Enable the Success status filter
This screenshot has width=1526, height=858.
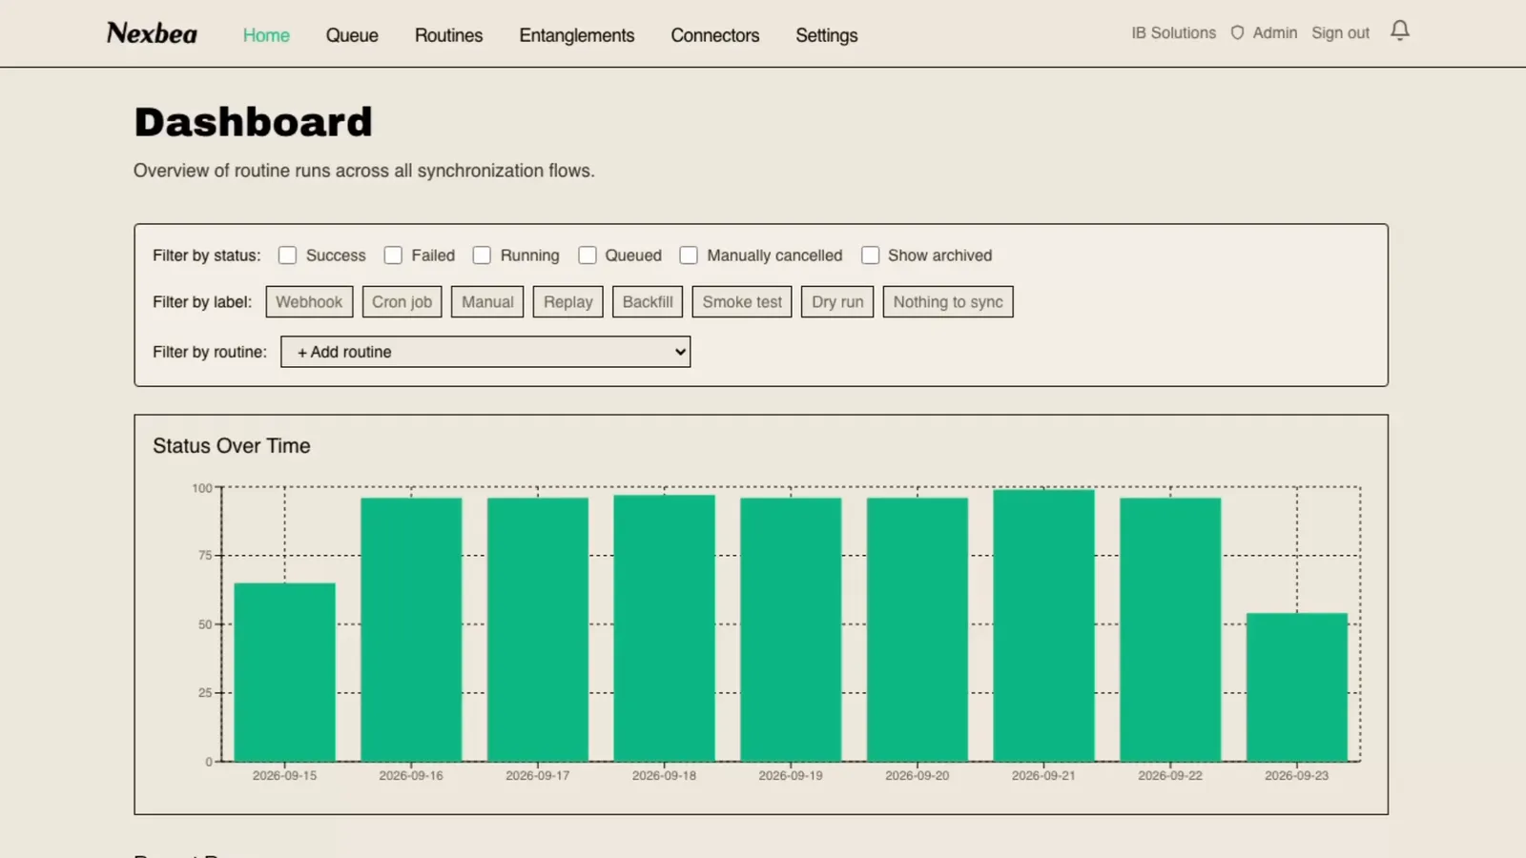click(287, 255)
